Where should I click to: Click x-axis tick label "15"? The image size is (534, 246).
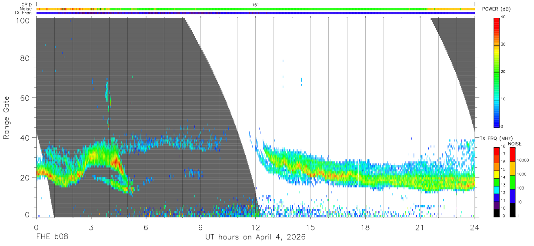click(x=310, y=227)
